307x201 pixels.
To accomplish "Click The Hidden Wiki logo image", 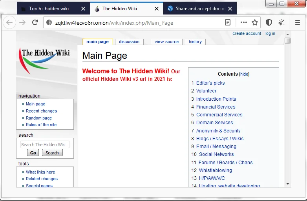I will 44,61.
